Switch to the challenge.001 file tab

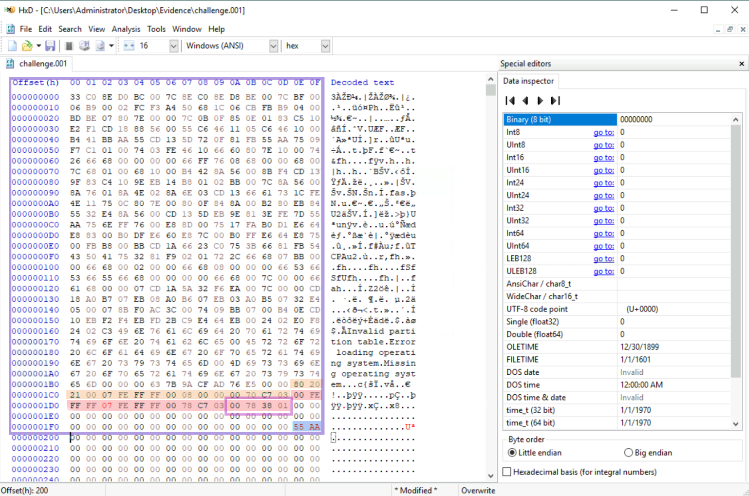click(x=43, y=64)
